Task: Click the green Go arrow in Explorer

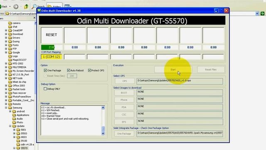Action: (262, 13)
